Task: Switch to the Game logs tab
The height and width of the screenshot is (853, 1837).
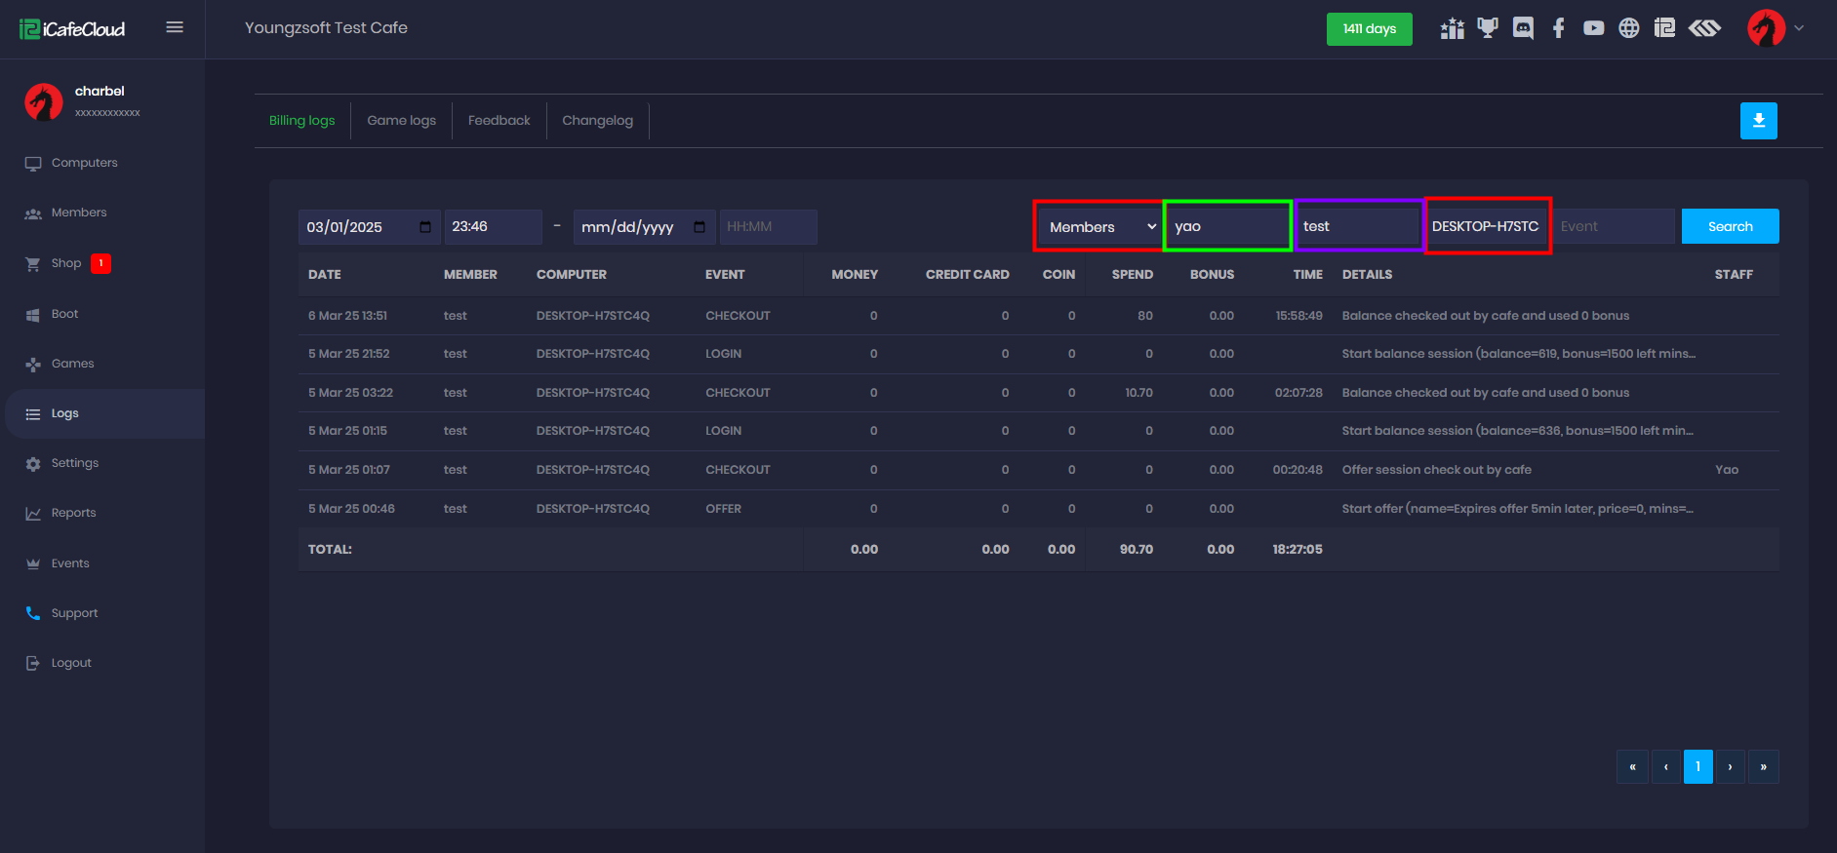Action: click(x=401, y=121)
